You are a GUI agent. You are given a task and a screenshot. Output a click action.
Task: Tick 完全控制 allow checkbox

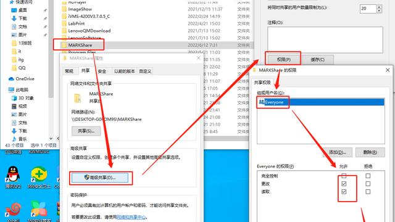(x=344, y=176)
